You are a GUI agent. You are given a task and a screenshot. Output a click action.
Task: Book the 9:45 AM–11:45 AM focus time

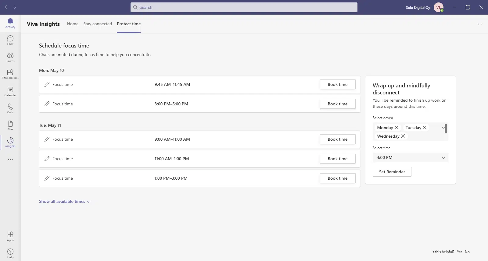[337, 84]
